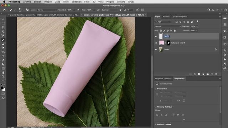This screenshot has height=128, width=228.
Task: Select the Brush tool in left toolbar
Action: pyautogui.click(x=3, y=39)
